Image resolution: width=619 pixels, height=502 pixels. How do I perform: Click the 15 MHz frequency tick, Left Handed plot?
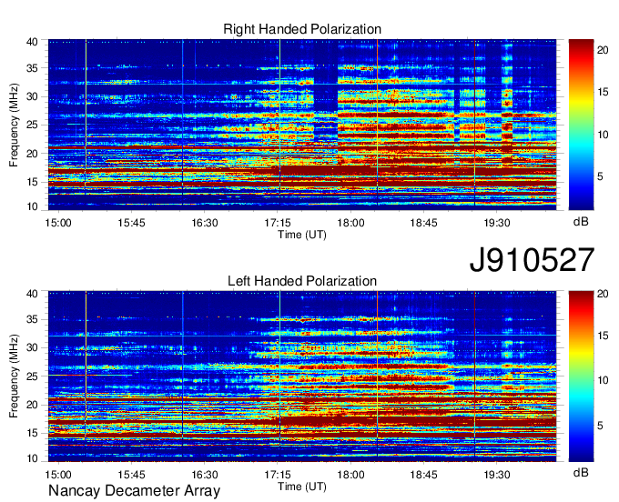point(32,433)
